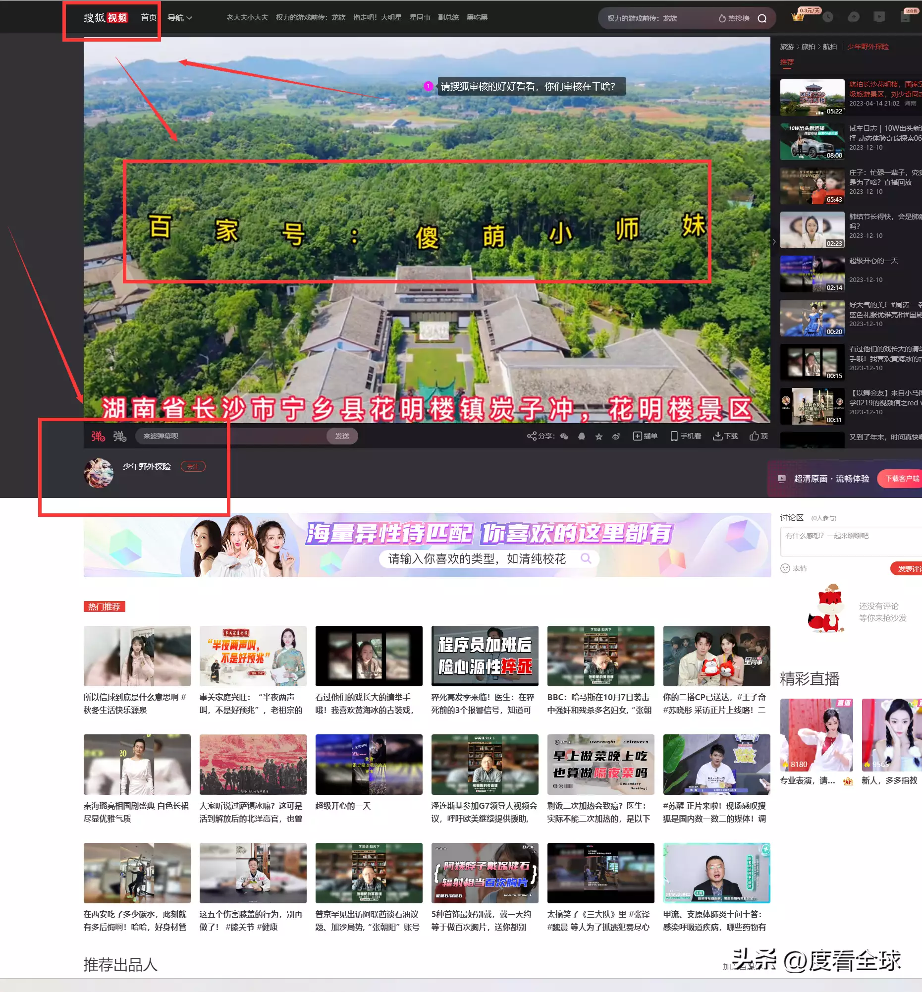Open uploader name 少年野外探险 below video
The image size is (922, 992).
pos(147,467)
